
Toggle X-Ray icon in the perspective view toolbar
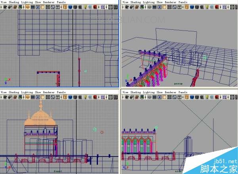pyautogui.click(x=232, y=7)
